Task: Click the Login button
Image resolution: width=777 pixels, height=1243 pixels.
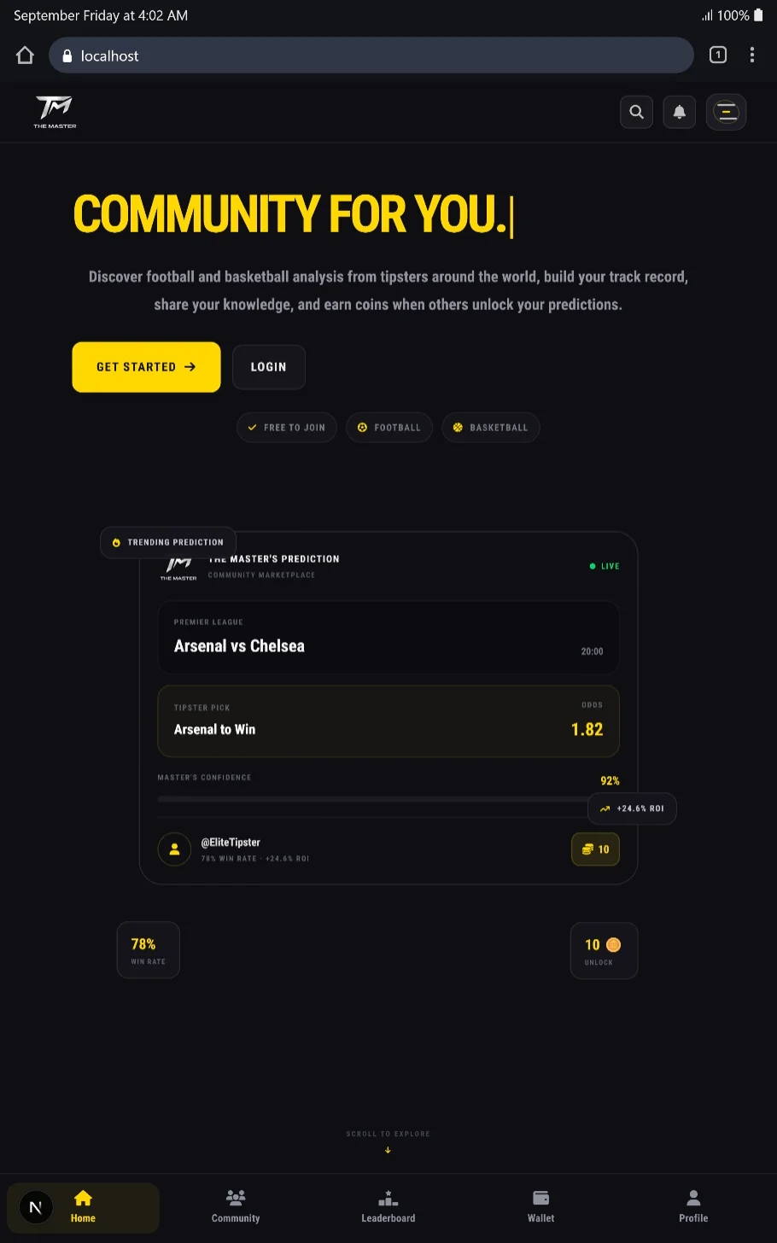Action: [x=269, y=367]
